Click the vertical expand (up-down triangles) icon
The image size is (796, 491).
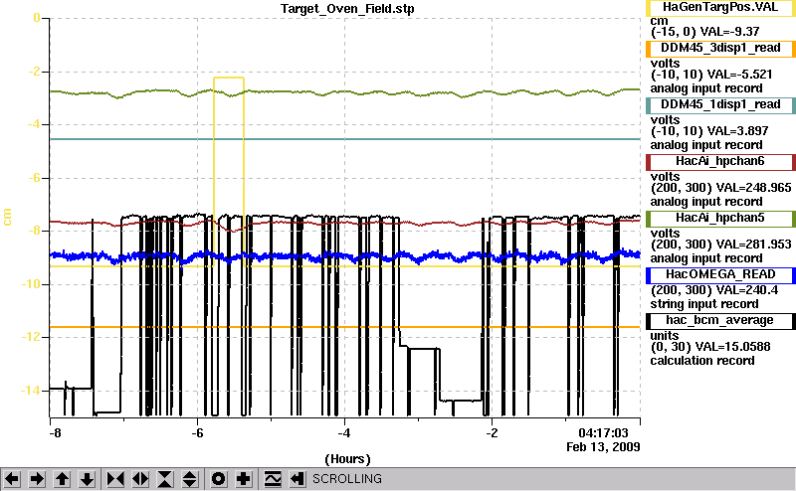click(x=189, y=479)
